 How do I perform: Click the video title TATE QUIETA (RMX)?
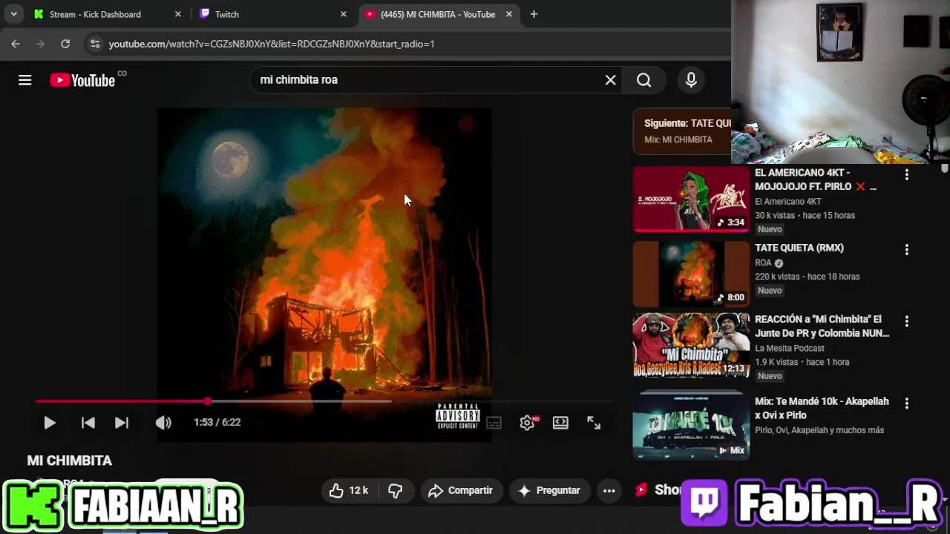point(799,248)
